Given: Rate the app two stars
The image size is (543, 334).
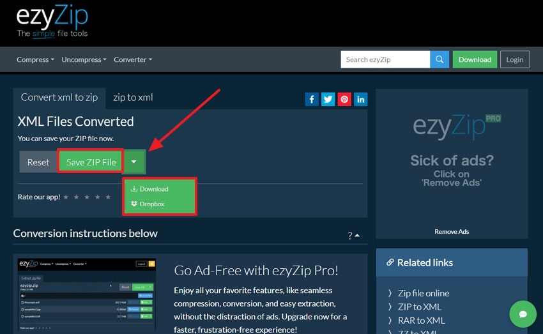Looking at the screenshot, I should (77, 197).
